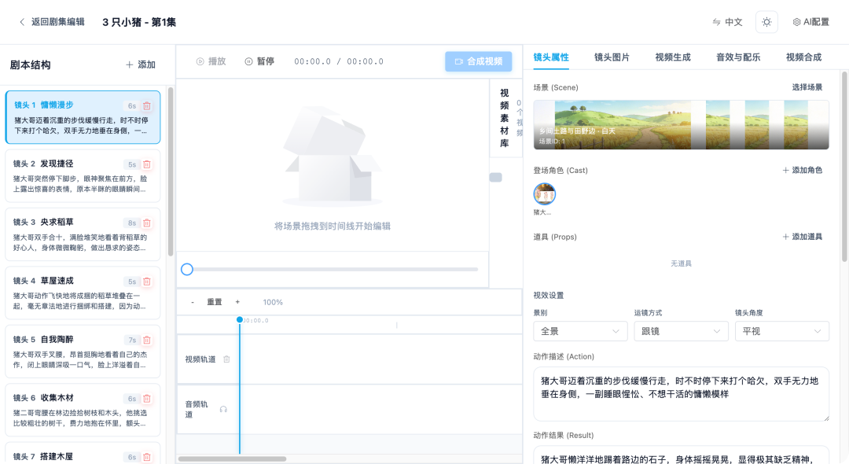Open the 镜头角度 dropdown showing 平视
Viewport: 849px width, 464px height.
[781, 331]
